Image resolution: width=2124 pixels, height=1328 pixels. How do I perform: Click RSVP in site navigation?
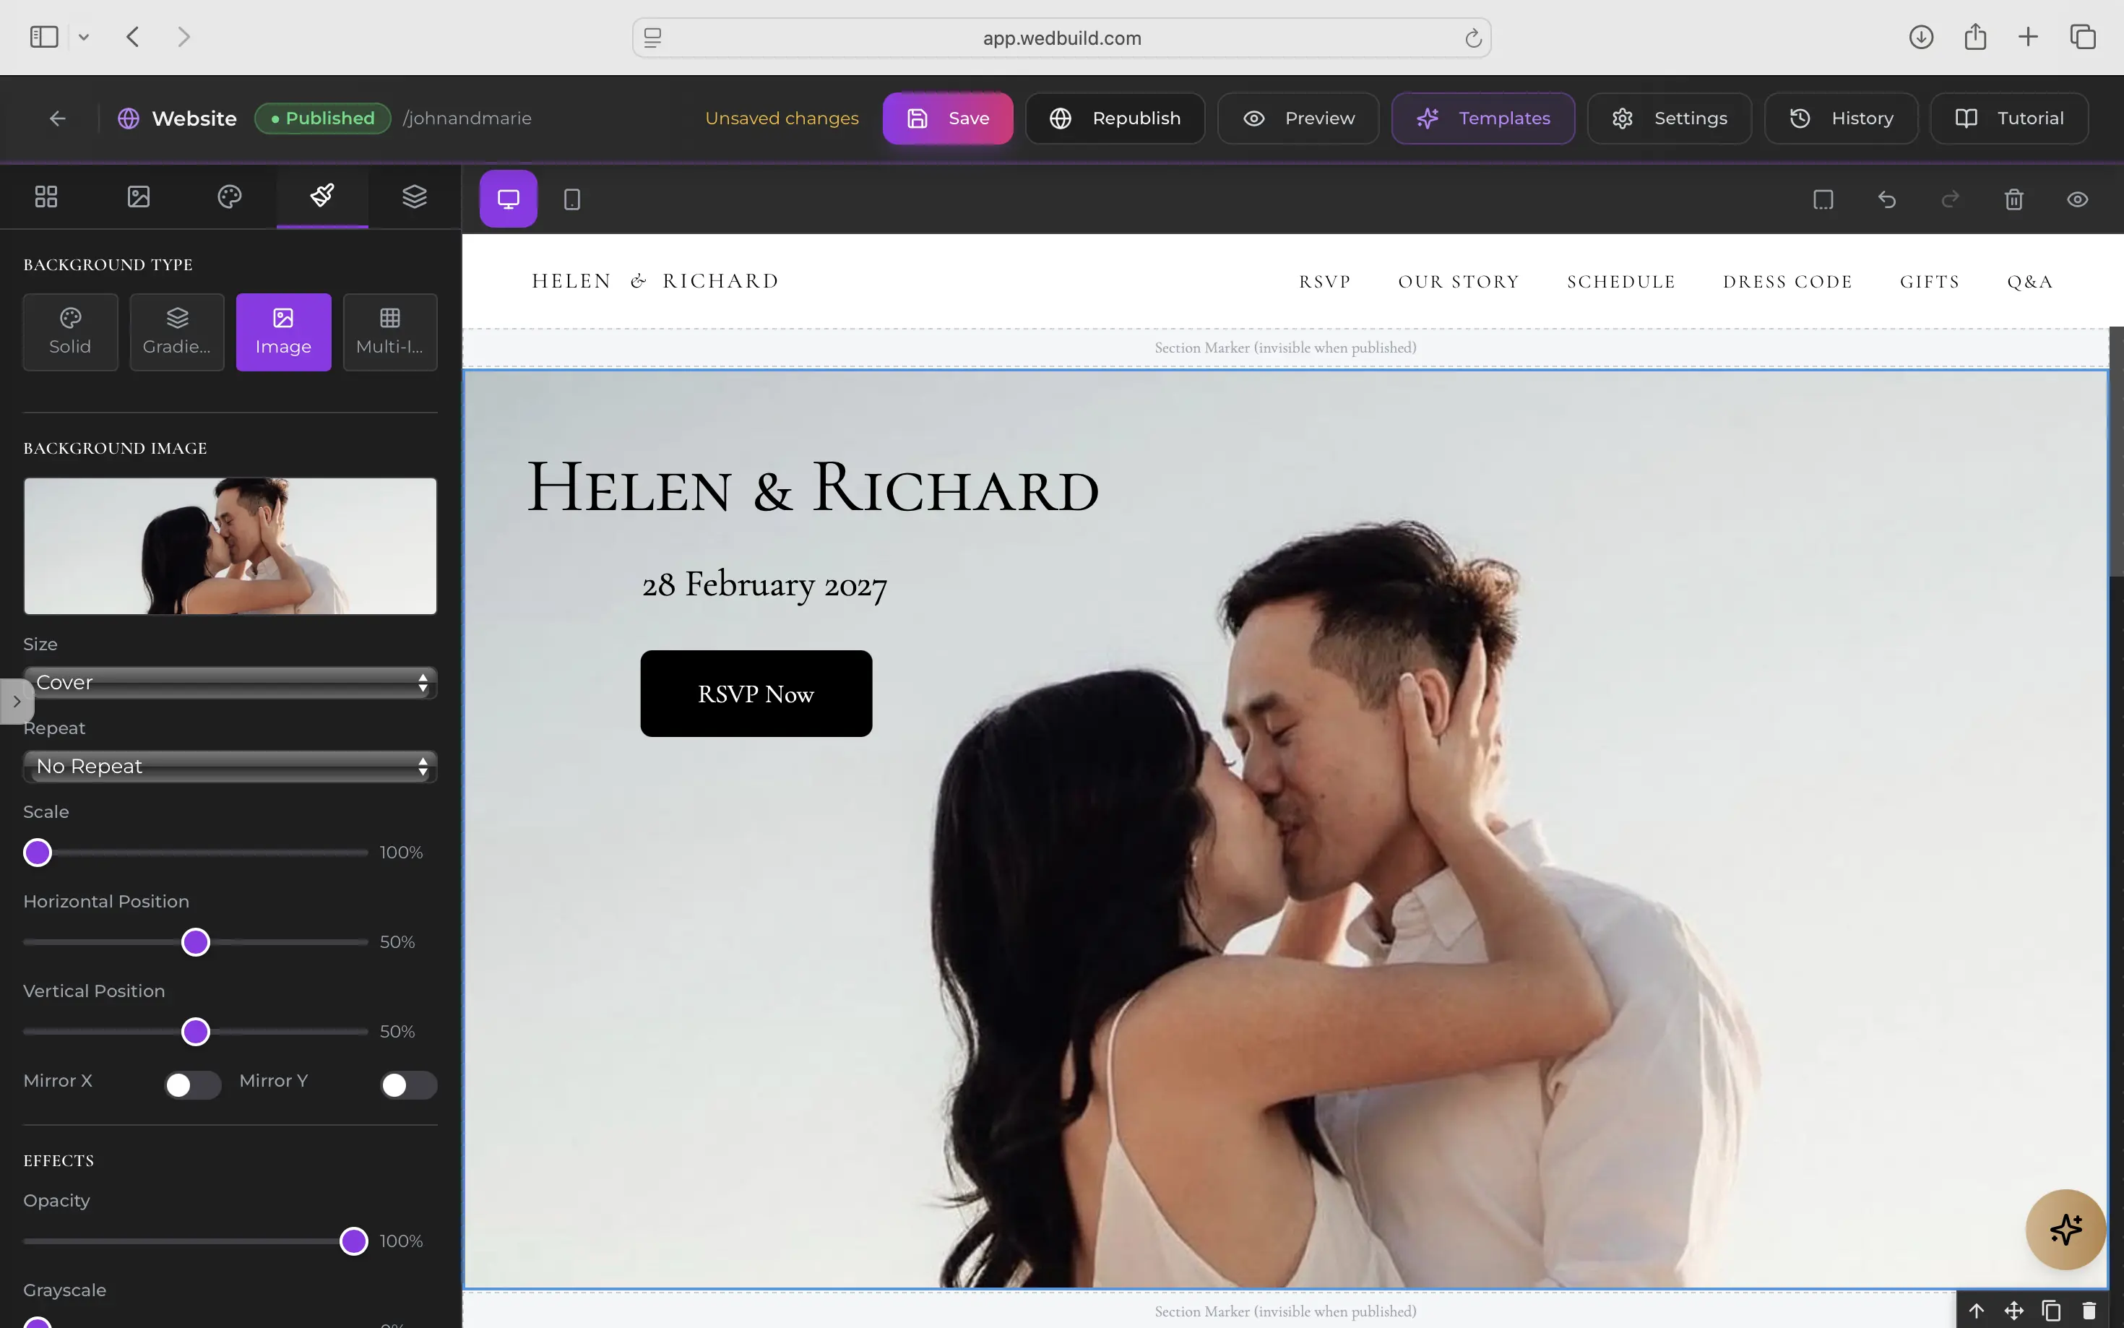pyautogui.click(x=1325, y=282)
